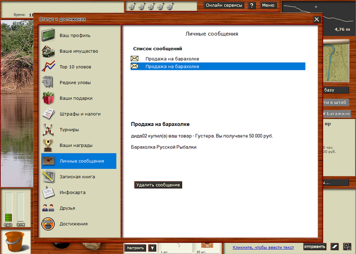Open the Друзья people icon
This screenshot has height=254, width=356.
[48, 208]
